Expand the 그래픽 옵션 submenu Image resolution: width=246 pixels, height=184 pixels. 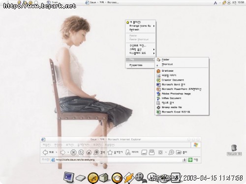point(140,50)
